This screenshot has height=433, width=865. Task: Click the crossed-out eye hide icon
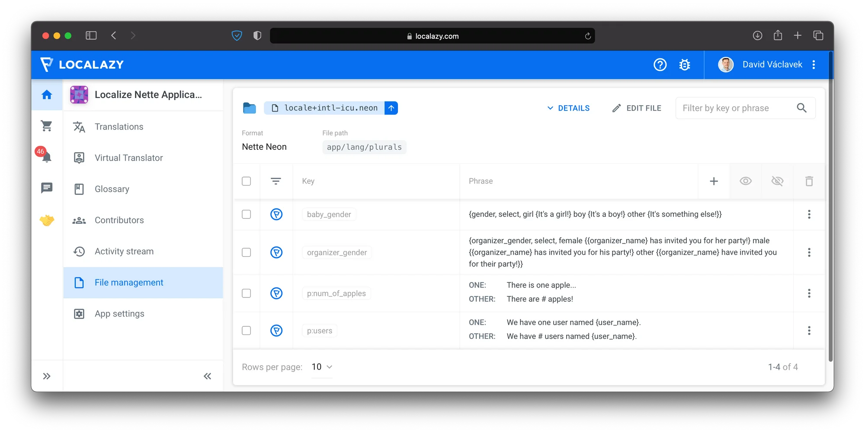coord(777,181)
